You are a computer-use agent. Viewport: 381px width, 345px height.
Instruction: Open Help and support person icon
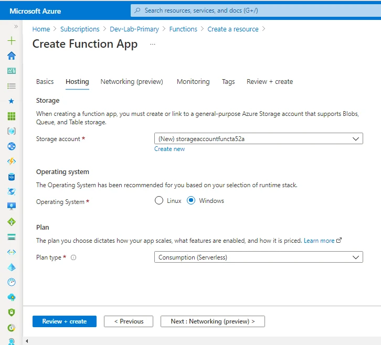click(x=12, y=341)
